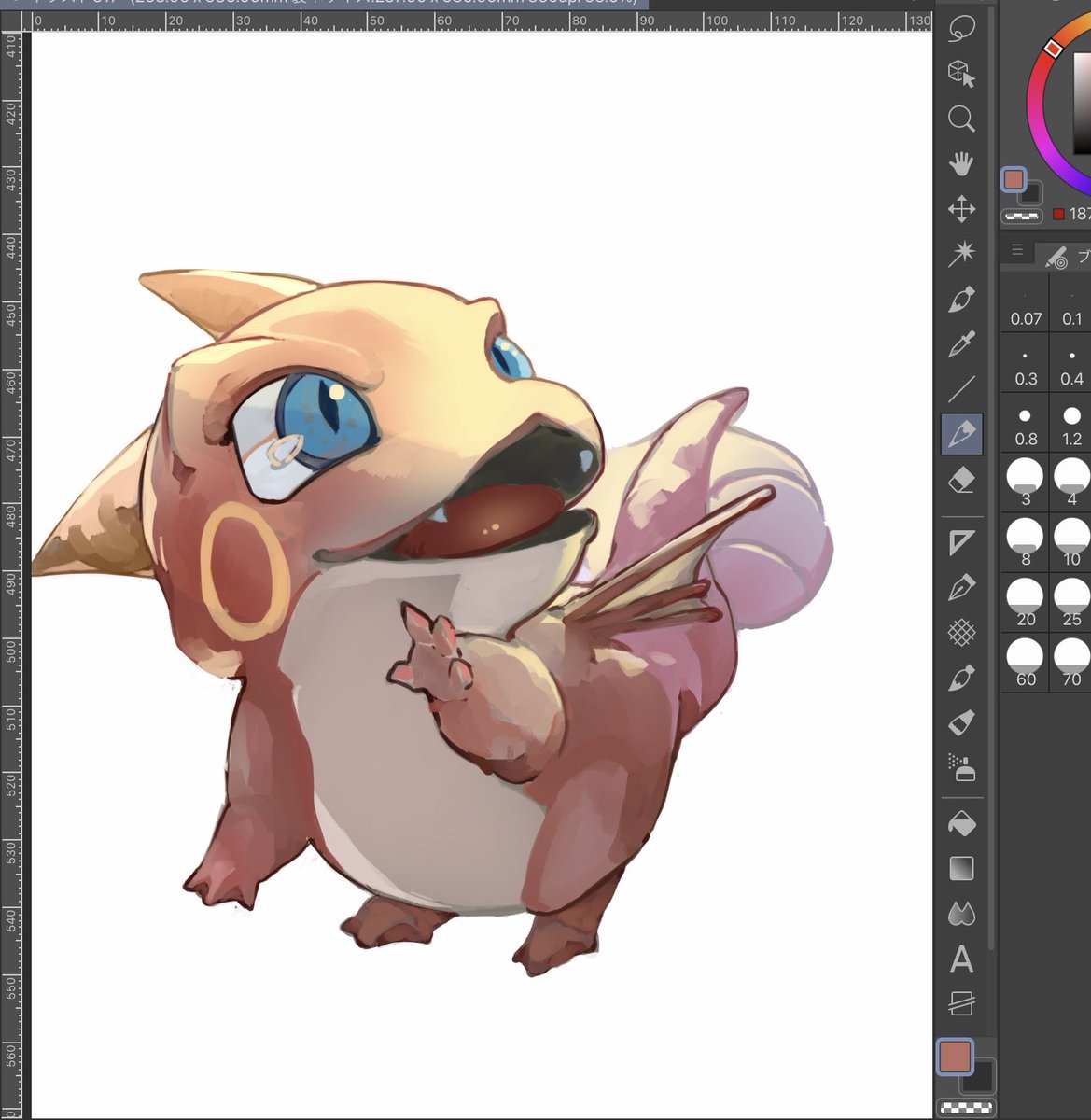The height and width of the screenshot is (1120, 1091).
Task: Select main color swatch in color wheel panel
Action: pyautogui.click(x=1014, y=179)
